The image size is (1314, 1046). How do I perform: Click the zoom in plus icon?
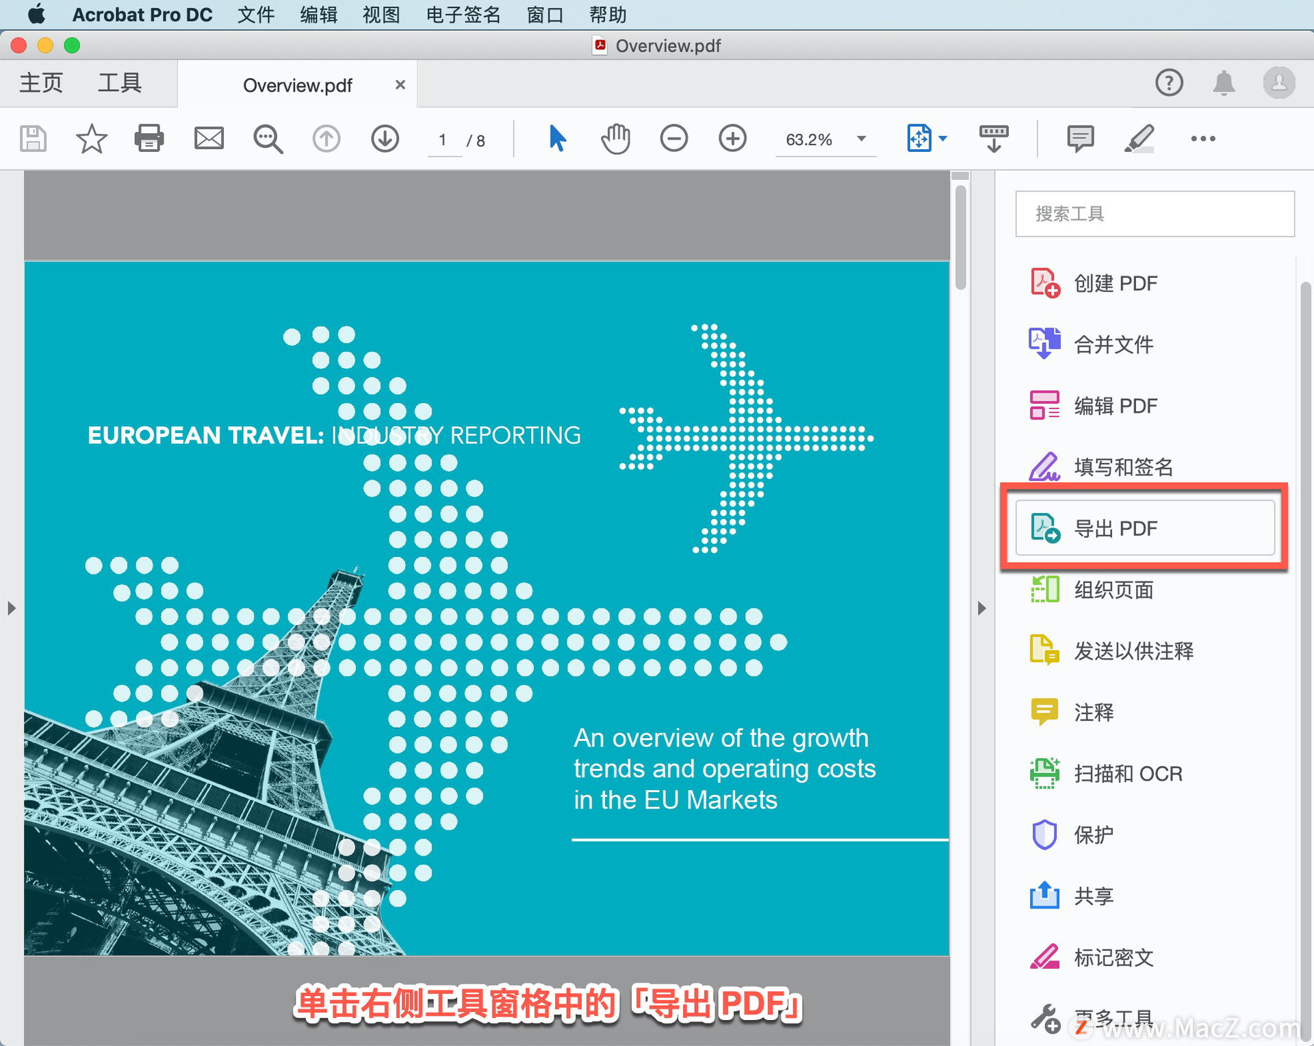tap(732, 139)
